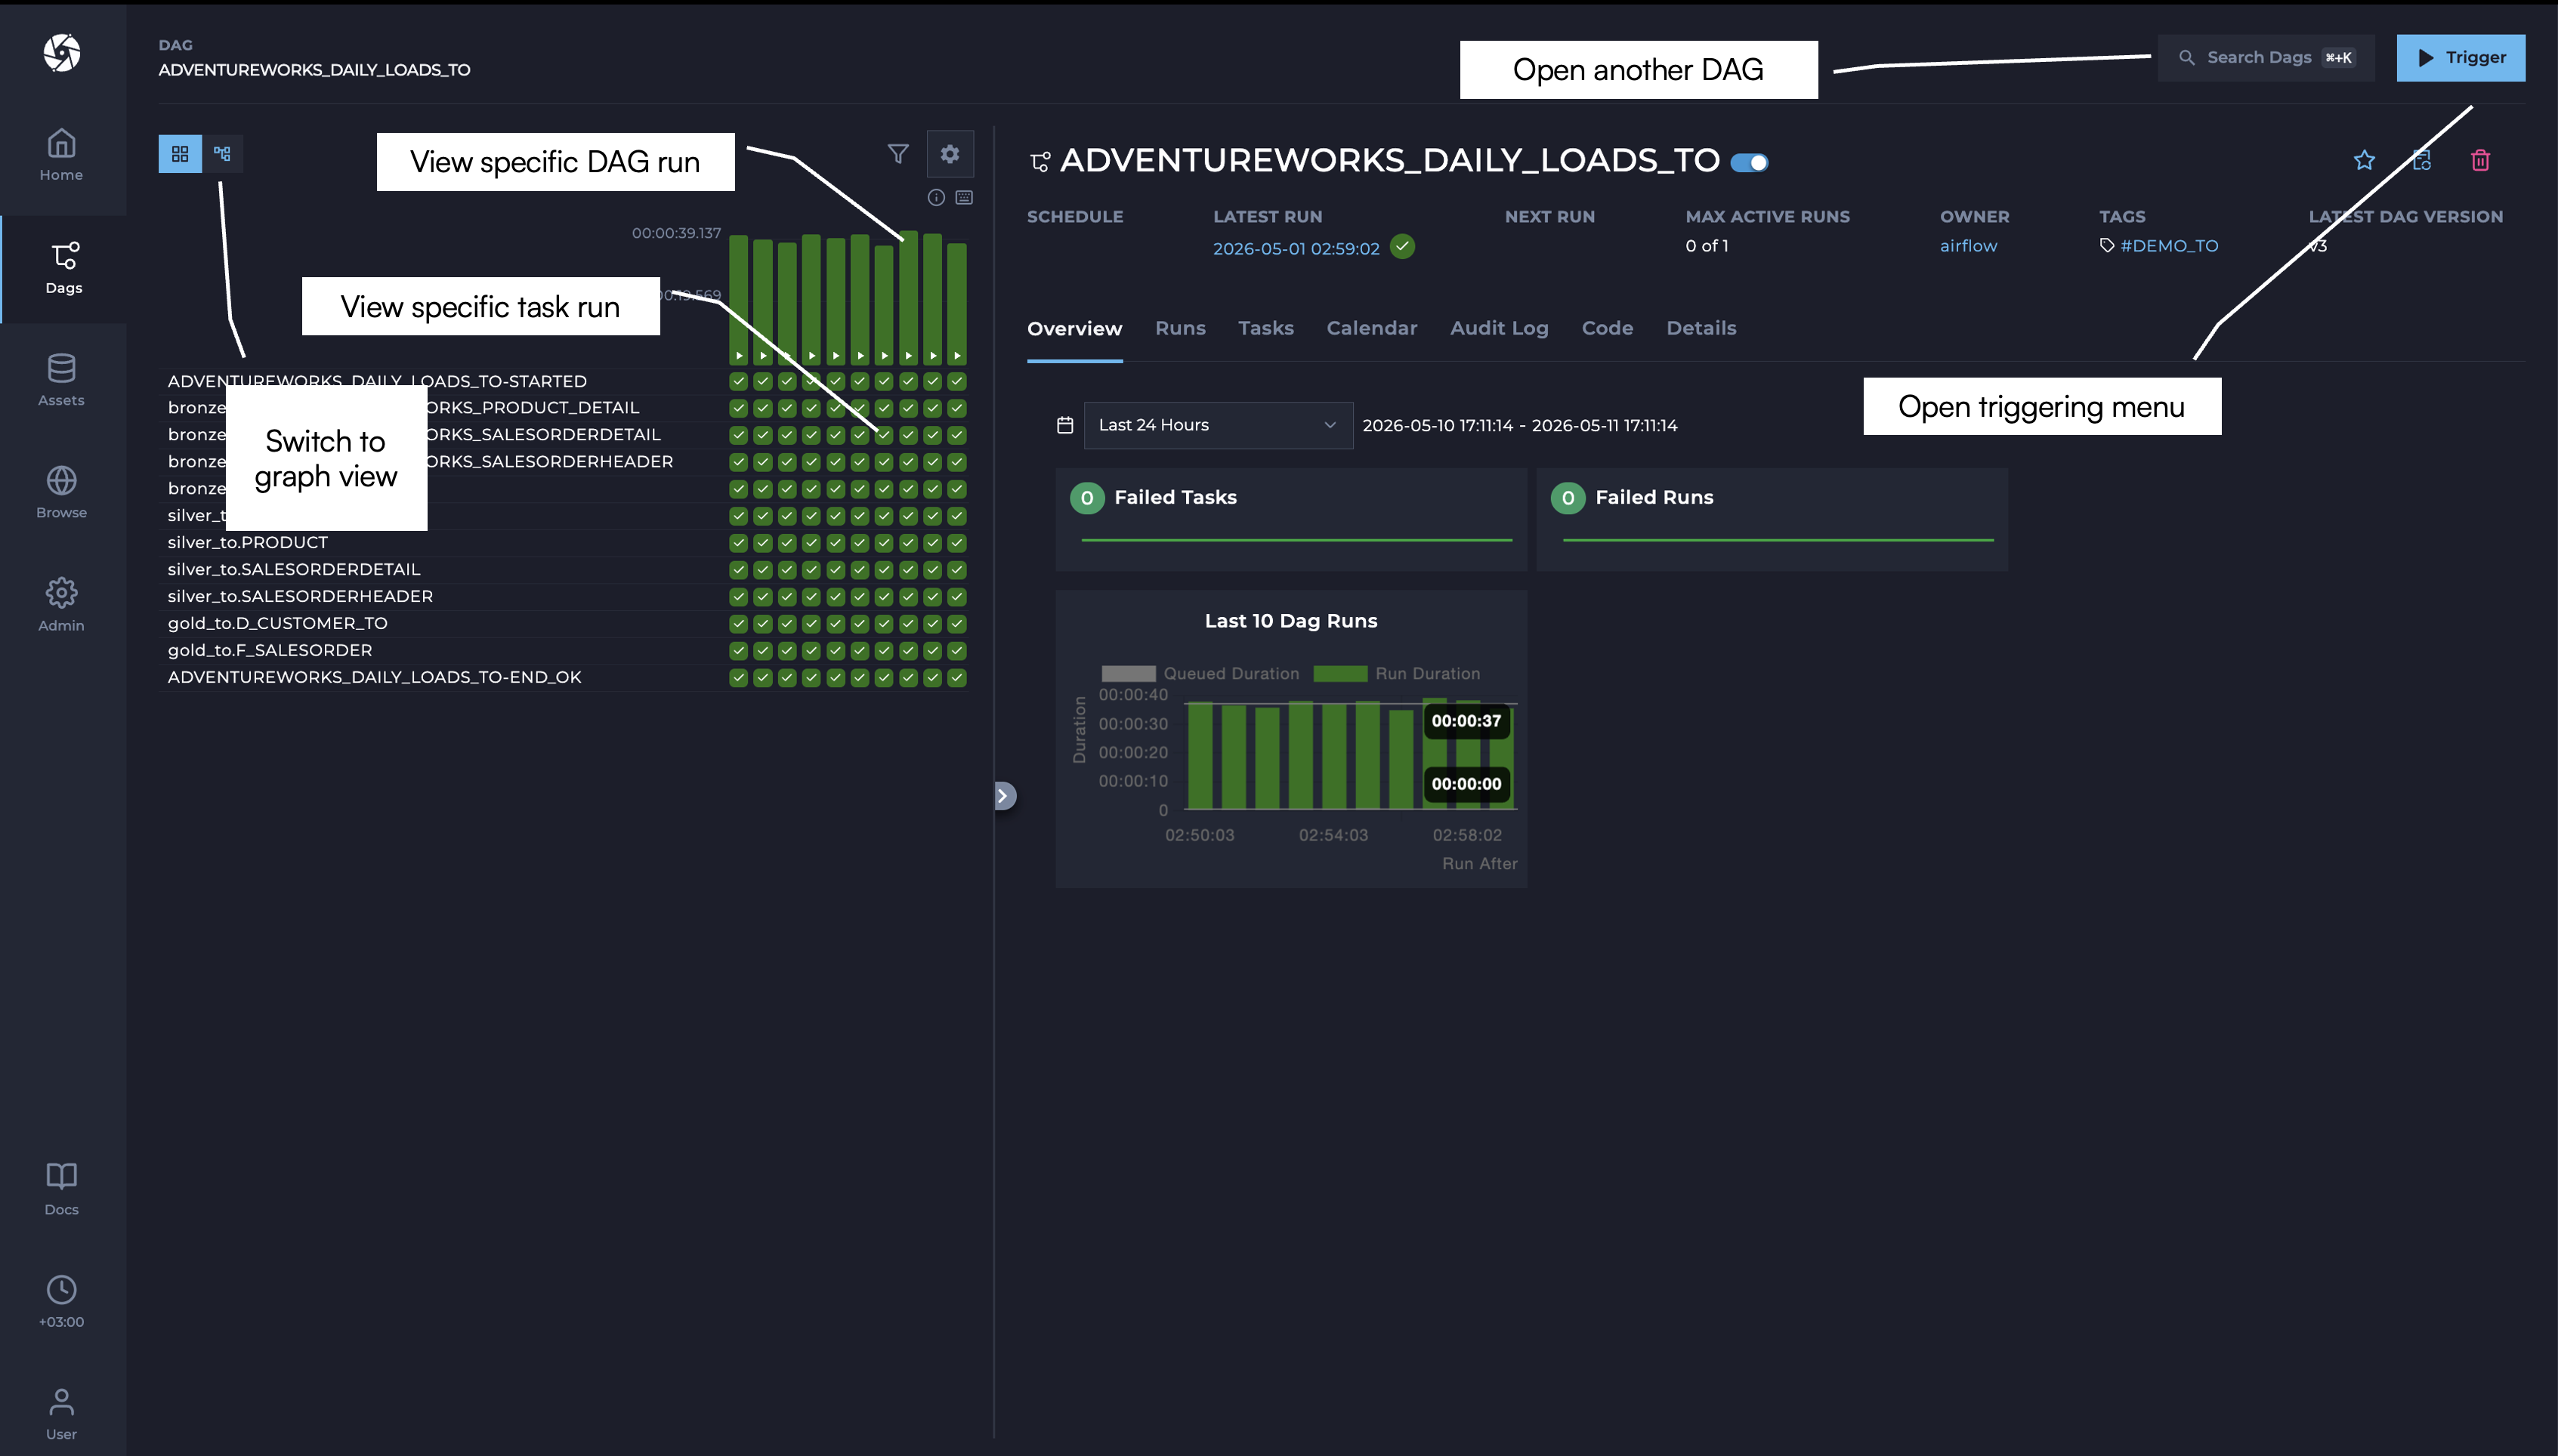Image resolution: width=2558 pixels, height=1456 pixels.
Task: Go to Home in the sidebar
Action: pyautogui.click(x=61, y=155)
